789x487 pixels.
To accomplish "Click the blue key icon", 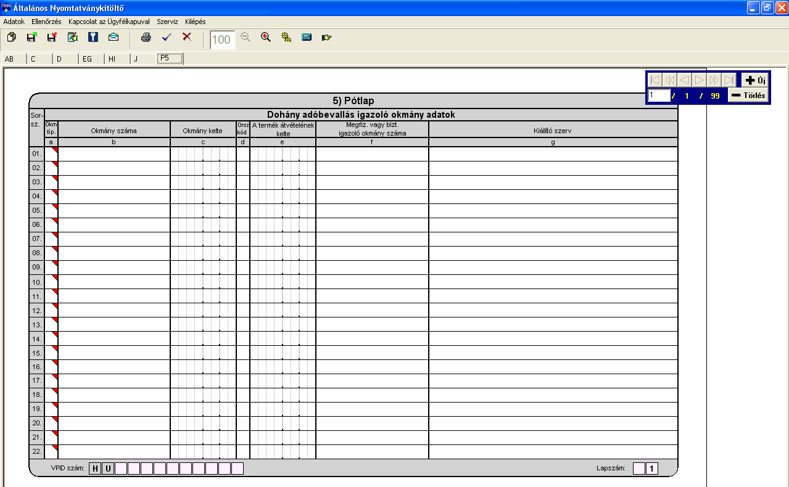I will pos(93,38).
